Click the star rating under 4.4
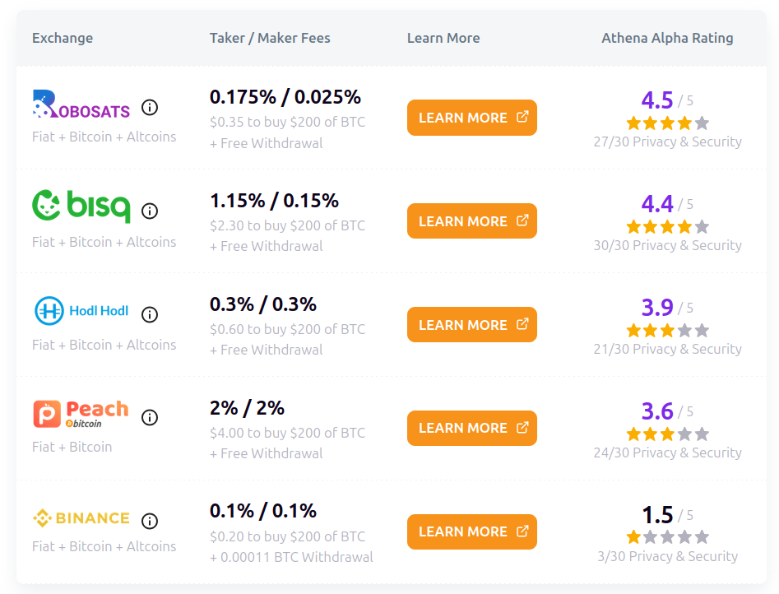 pos(667,227)
